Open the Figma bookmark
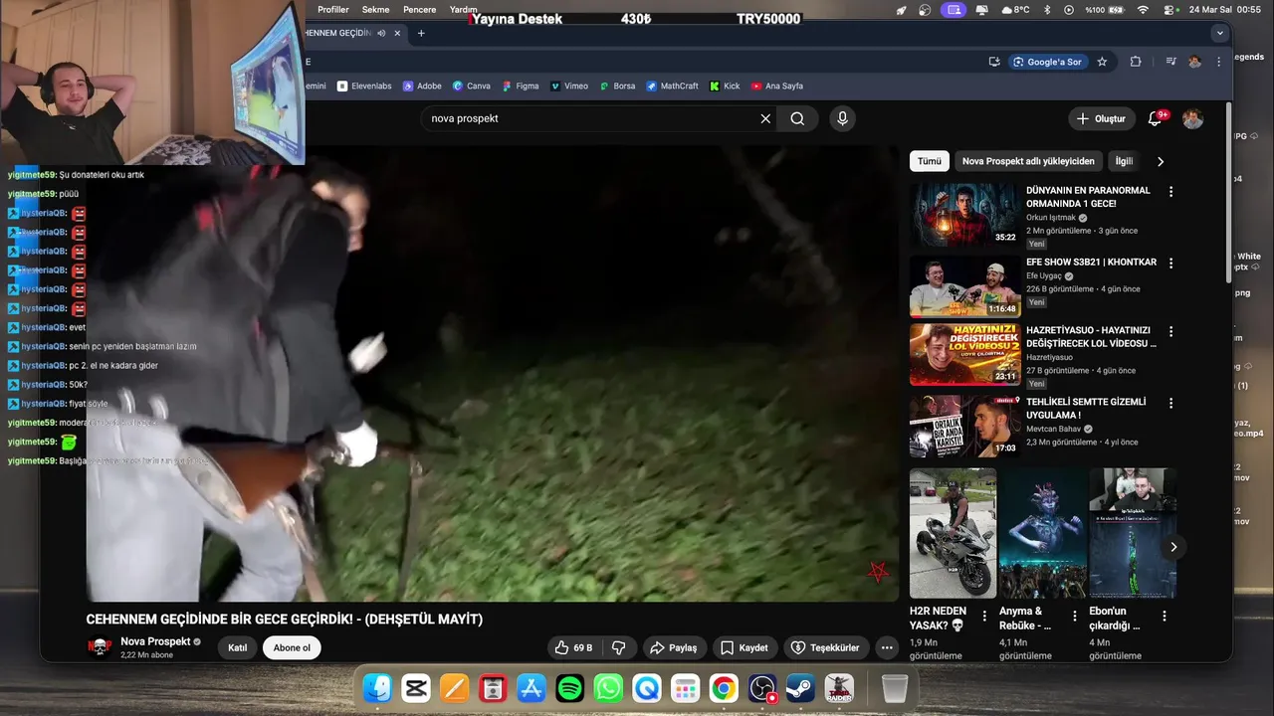Viewport: 1274px width, 716px height. [521, 86]
